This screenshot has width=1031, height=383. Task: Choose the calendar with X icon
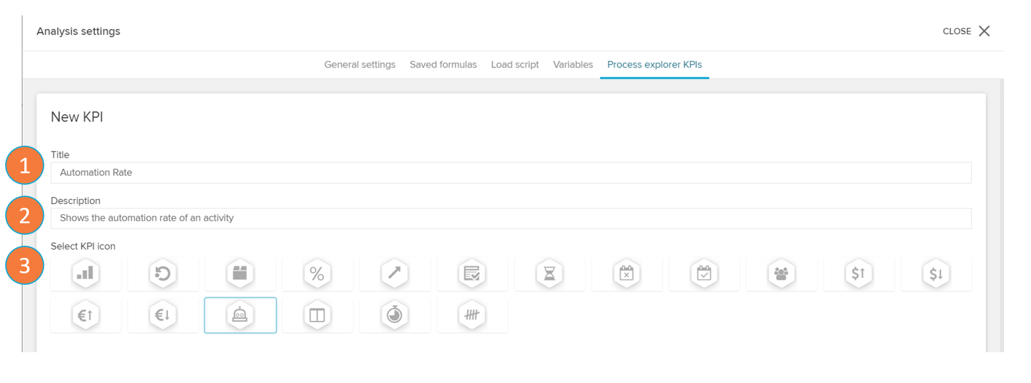tap(627, 274)
